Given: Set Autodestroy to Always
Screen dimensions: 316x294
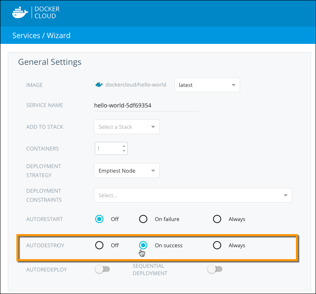Looking at the screenshot, I should pyautogui.click(x=217, y=245).
